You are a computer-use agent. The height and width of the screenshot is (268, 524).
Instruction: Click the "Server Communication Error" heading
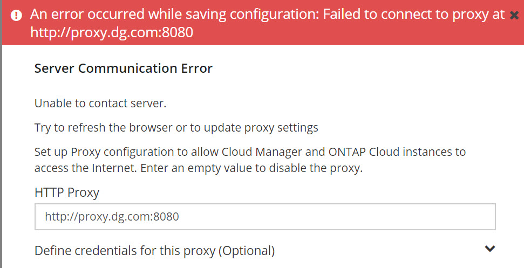click(123, 68)
